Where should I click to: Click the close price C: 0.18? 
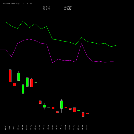click(x=46, y=7)
